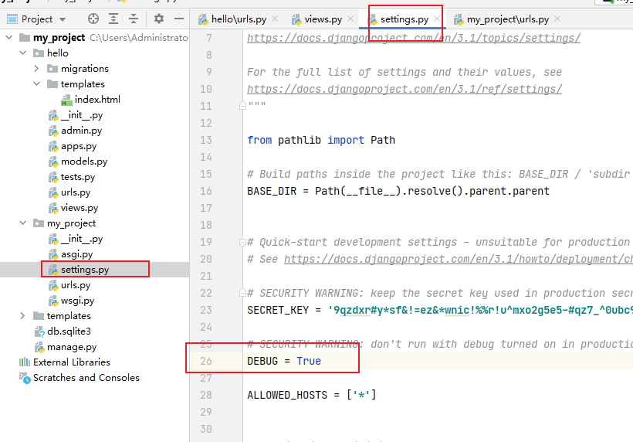Toggle the fold marker at line 19
The image size is (633, 442).
tap(242, 243)
